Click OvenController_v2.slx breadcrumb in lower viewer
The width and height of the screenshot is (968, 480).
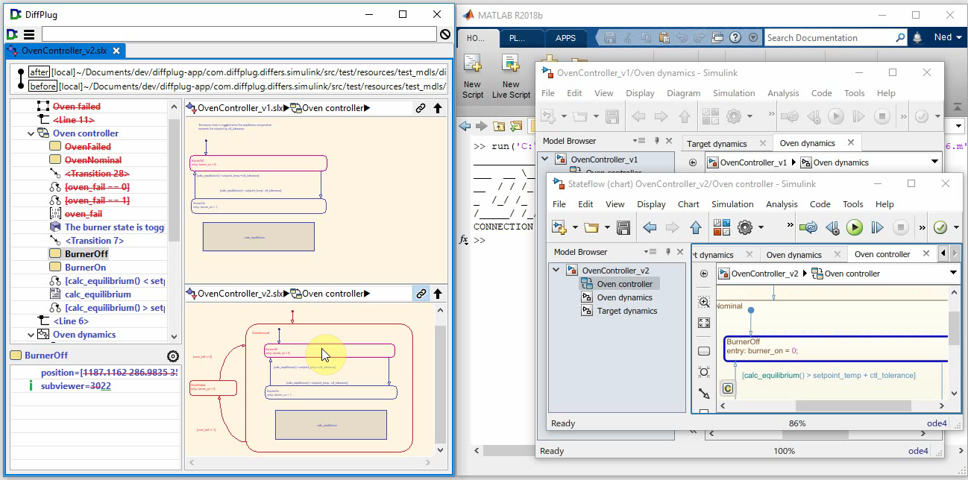[240, 294]
